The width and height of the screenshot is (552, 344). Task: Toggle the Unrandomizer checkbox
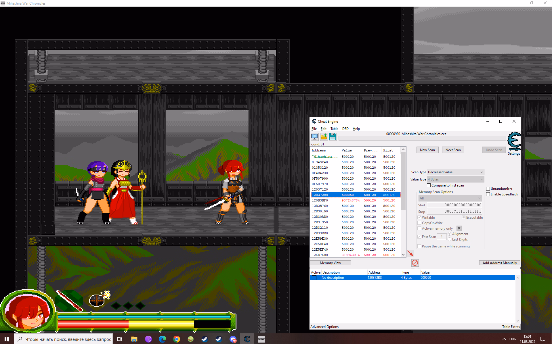(x=488, y=189)
